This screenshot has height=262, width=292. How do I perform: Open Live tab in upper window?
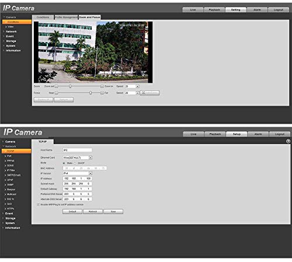click(193, 9)
